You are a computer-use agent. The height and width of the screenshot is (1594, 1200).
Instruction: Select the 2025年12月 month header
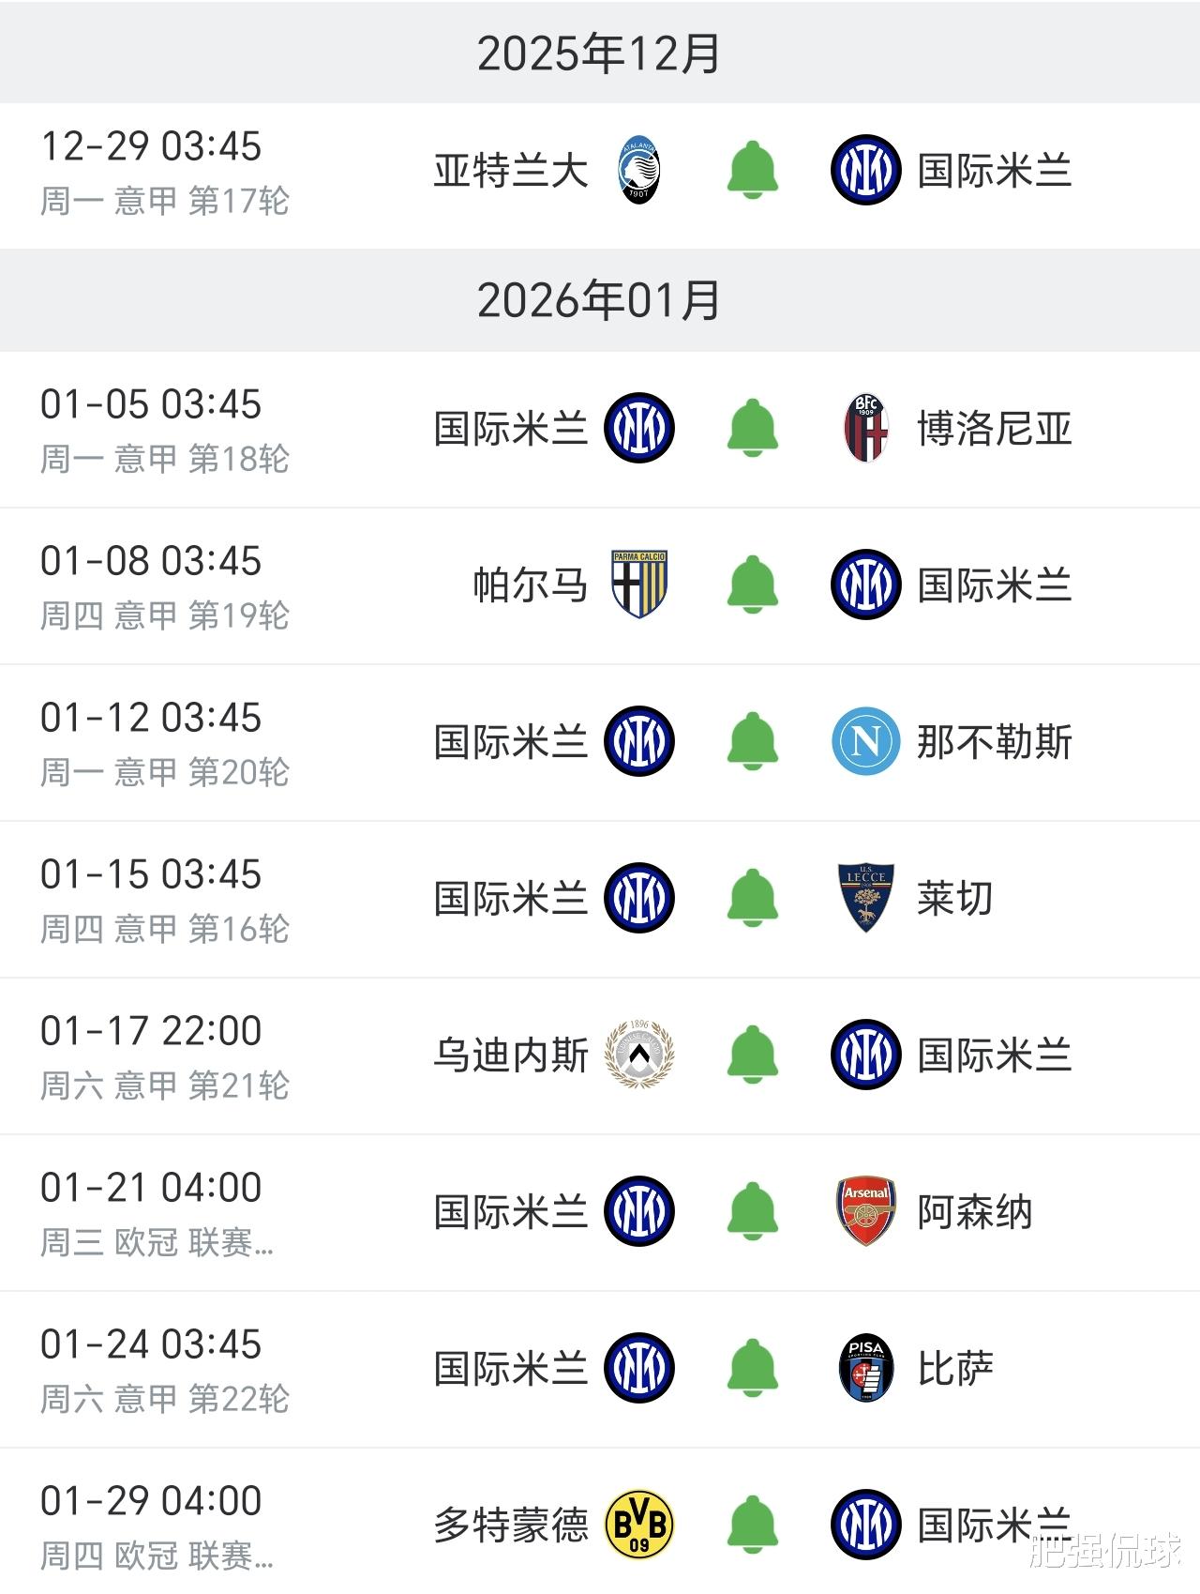[x=599, y=53]
